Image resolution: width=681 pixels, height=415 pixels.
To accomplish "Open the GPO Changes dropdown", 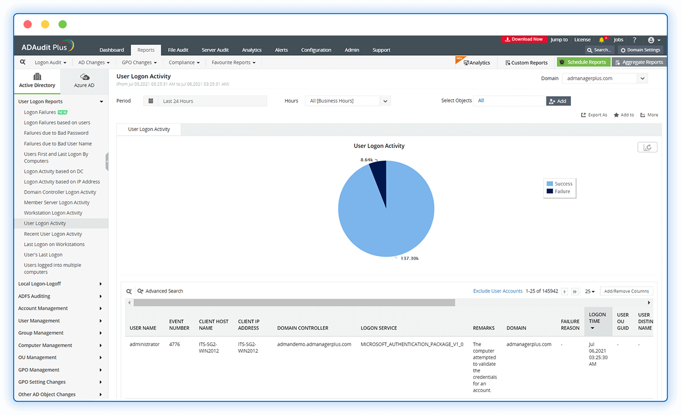I will 139,62.
